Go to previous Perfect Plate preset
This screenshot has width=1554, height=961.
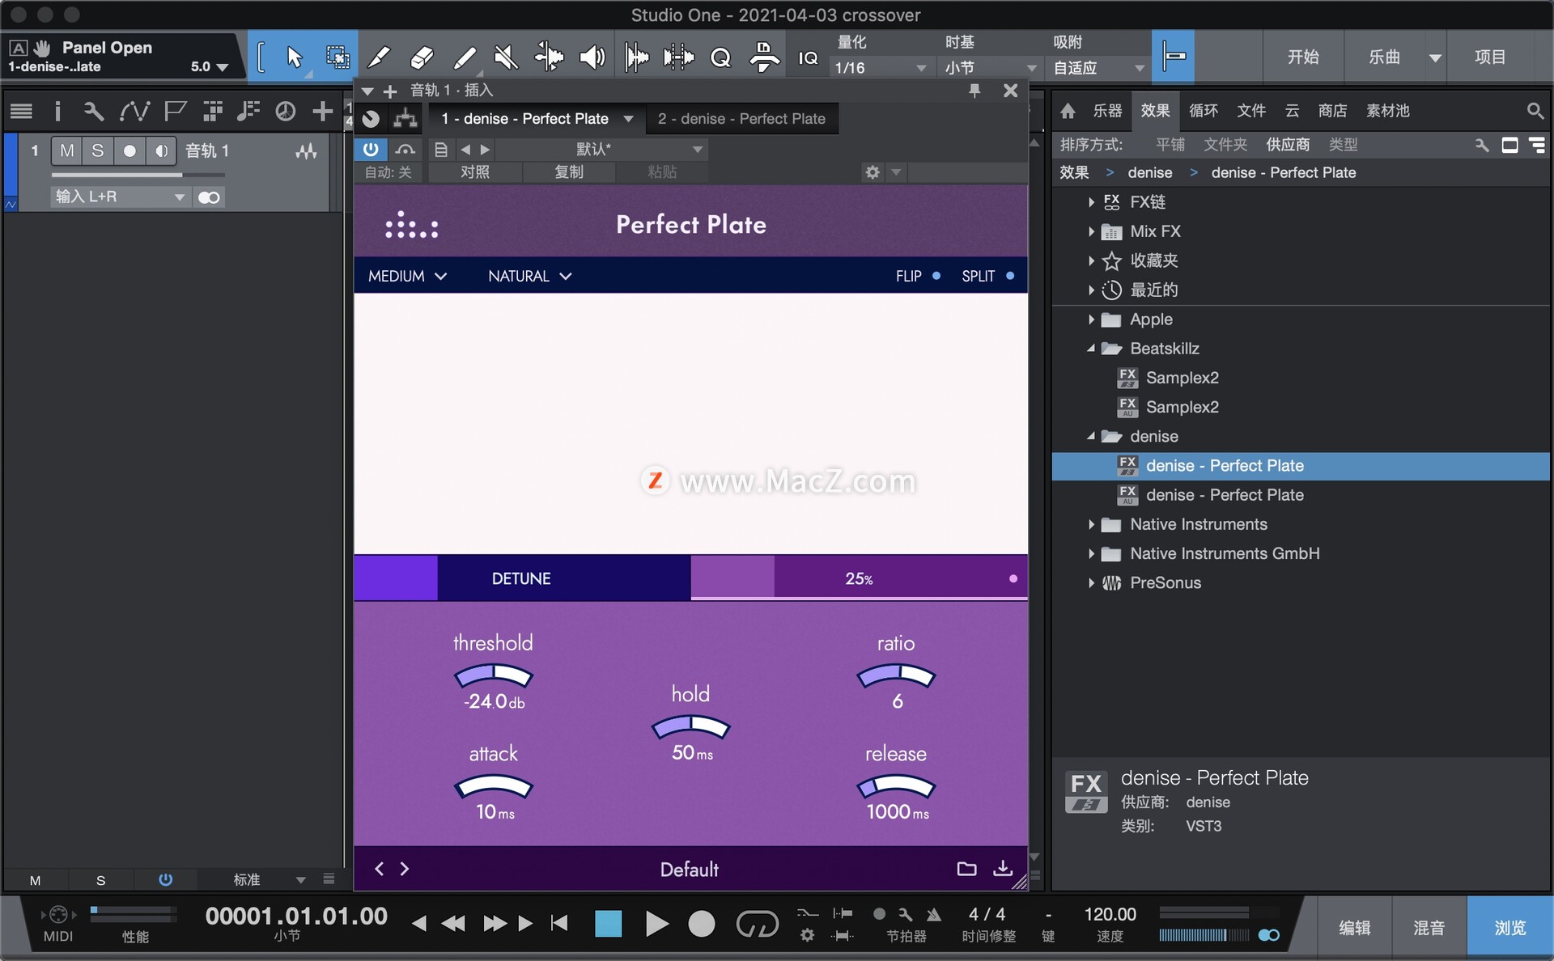coord(379,869)
